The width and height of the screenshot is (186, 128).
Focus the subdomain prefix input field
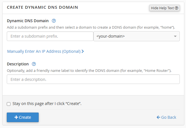pyautogui.click(x=50, y=36)
